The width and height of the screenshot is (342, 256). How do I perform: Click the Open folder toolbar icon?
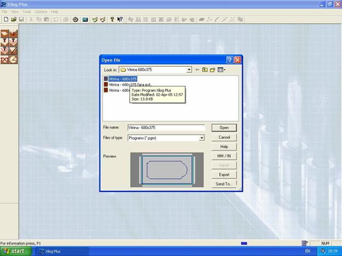(14, 19)
